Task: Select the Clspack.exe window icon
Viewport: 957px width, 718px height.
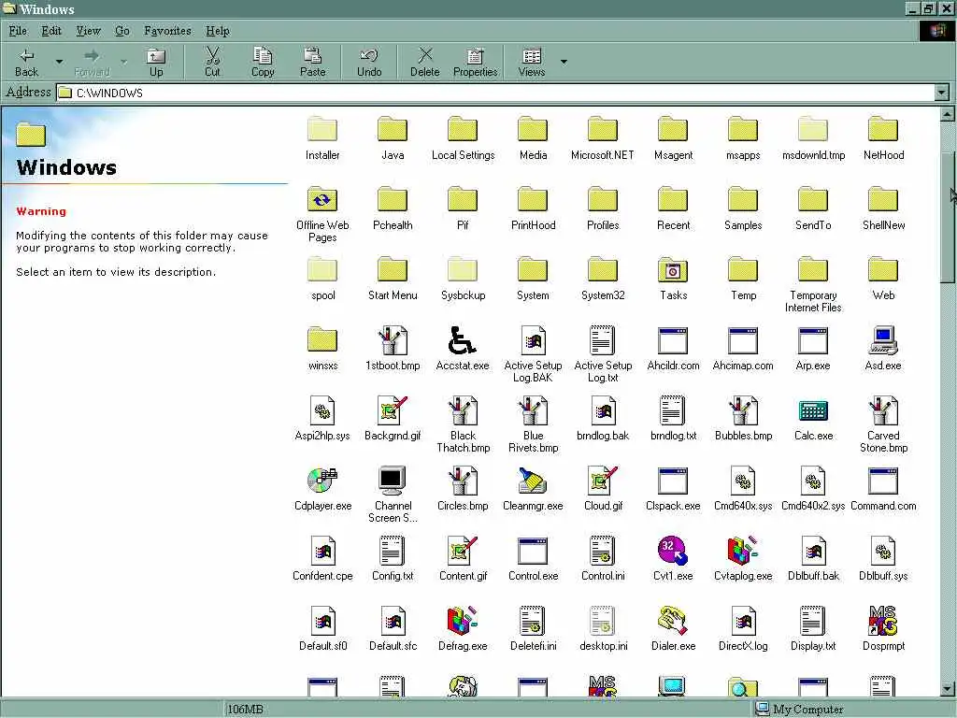Action: click(673, 481)
